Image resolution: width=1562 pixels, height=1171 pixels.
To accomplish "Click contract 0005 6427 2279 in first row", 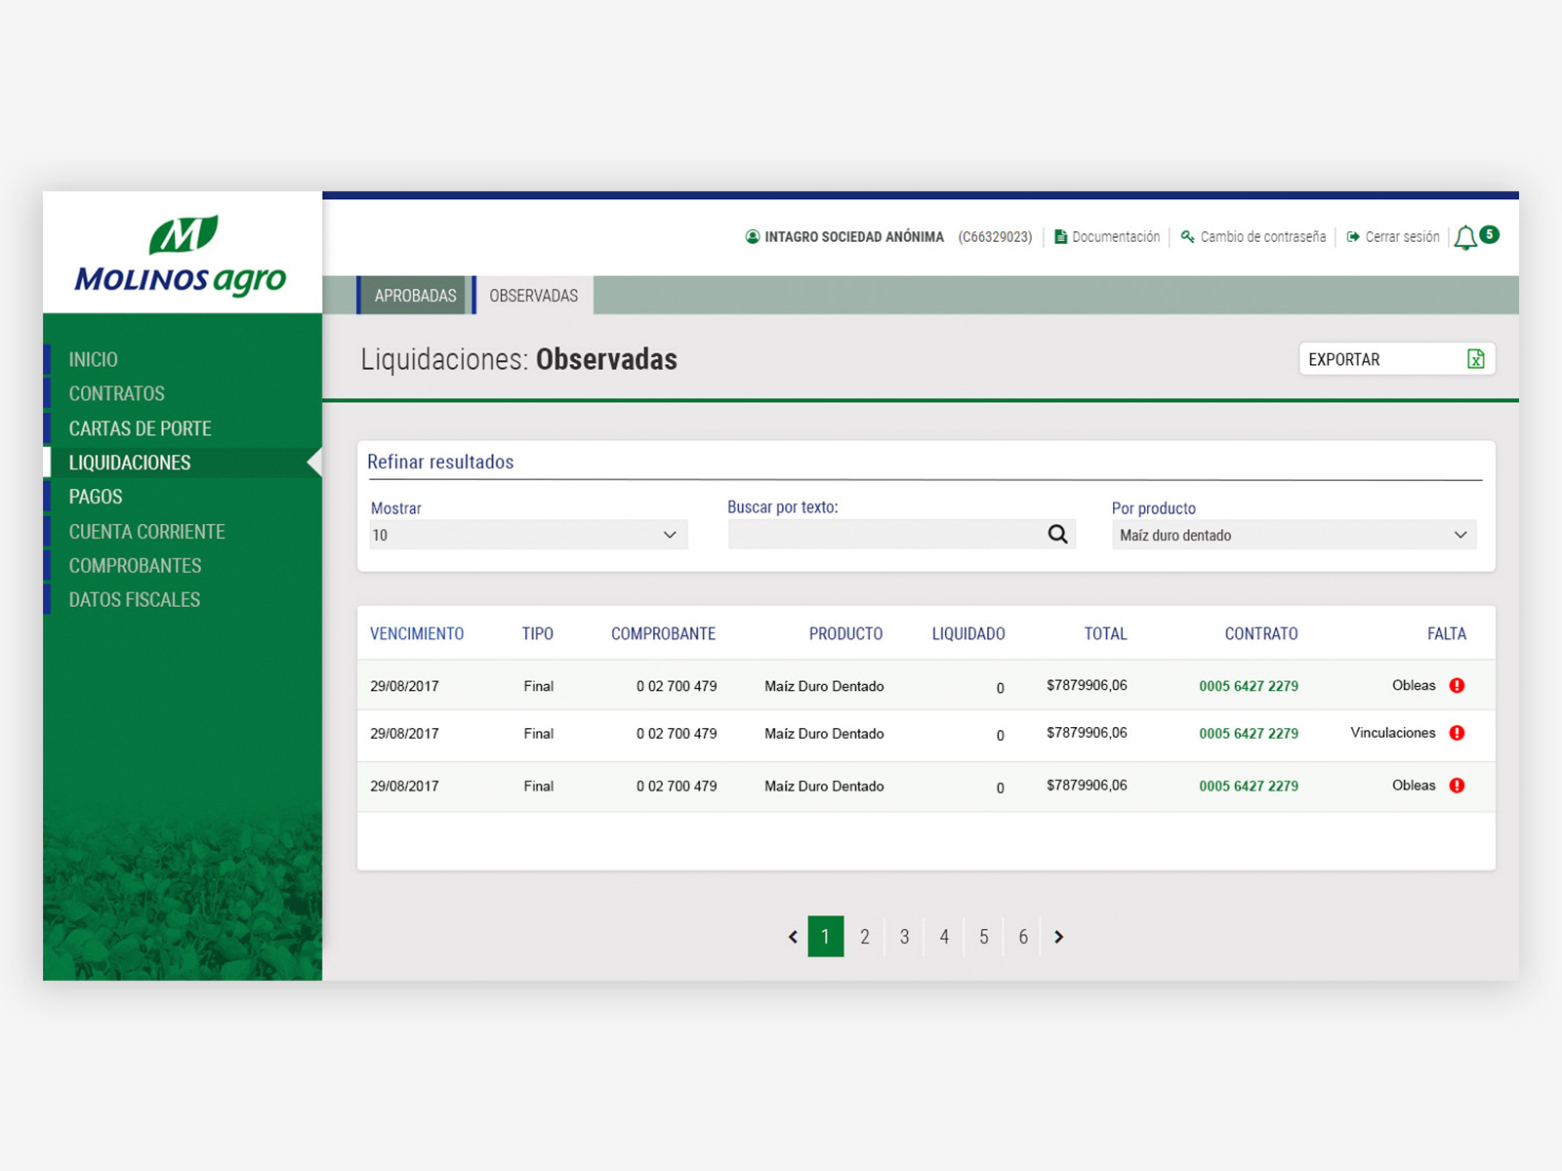I will 1249,686.
